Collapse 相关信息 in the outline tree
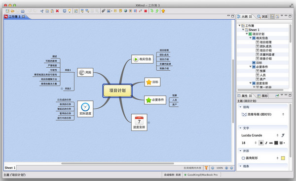Viewport: 296px width, 181px height. (250, 38)
